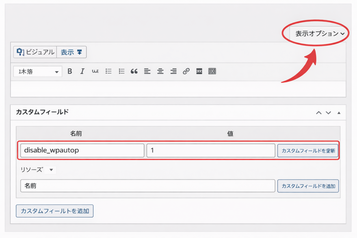Click the カスタムフィールドを追加 button

point(308,186)
